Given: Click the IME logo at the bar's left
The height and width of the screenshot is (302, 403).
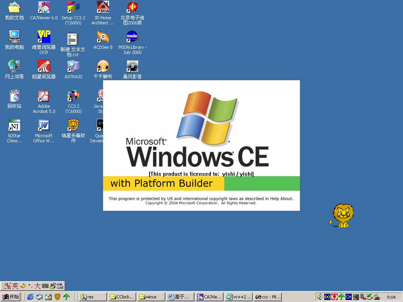Looking at the screenshot, I should [x=8, y=286].
